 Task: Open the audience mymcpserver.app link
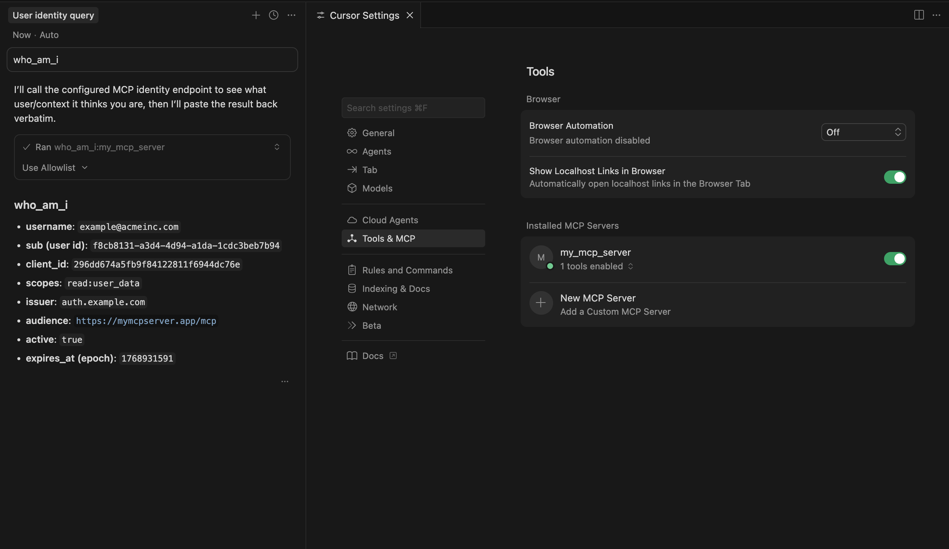click(x=146, y=321)
